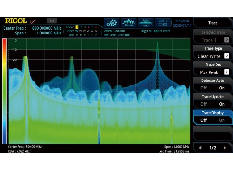Click the bottom Center Freq : 890.00 MHz label
This screenshot has height=170, width=233.
[25, 147]
